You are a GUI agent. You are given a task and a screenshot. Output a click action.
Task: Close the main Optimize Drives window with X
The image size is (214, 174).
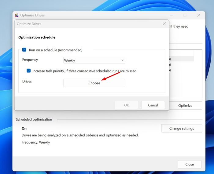click(198, 15)
